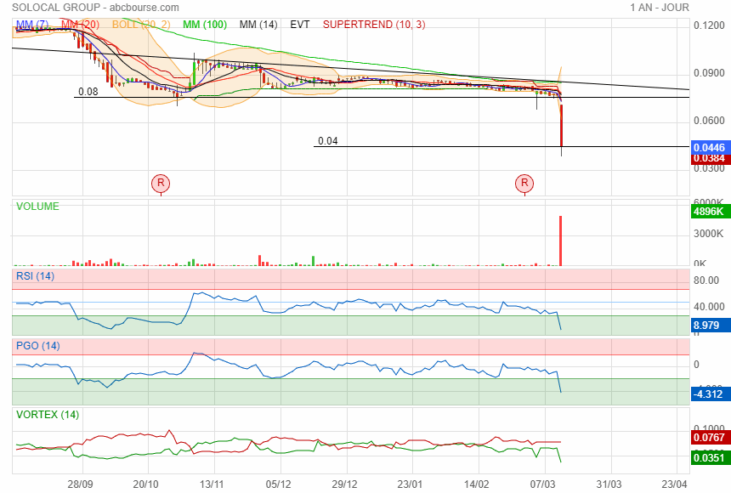The height and width of the screenshot is (493, 731).
Task: Click the 0.04 support level label
Action: 328,141
